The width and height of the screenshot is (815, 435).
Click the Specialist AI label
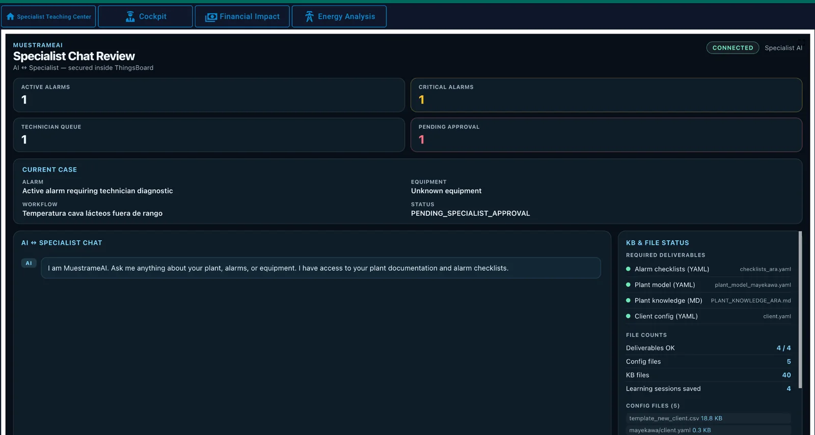783,48
